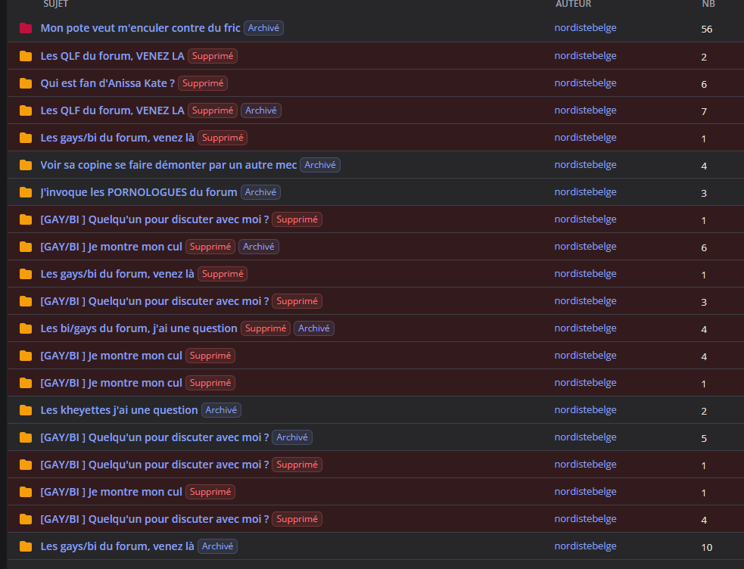Open author nordistebelge on the "Les kheyettes" row
Screen dimensions: 744x569
click(586, 410)
